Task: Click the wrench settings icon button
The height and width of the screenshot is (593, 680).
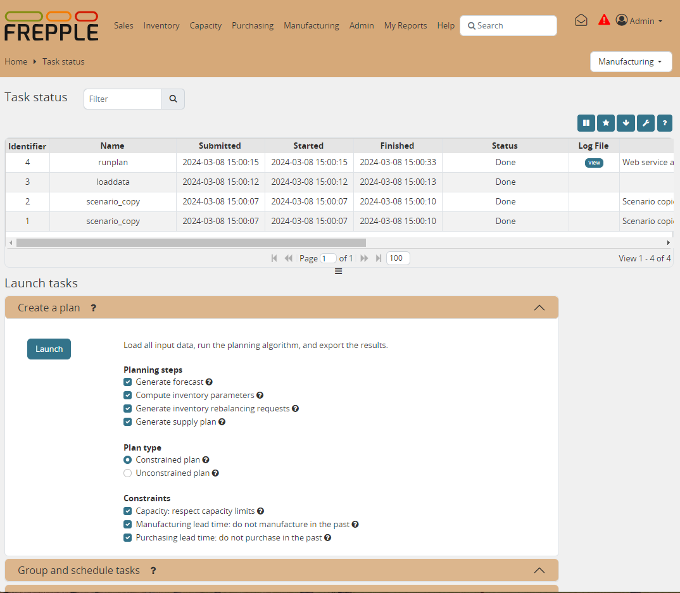Action: [645, 123]
